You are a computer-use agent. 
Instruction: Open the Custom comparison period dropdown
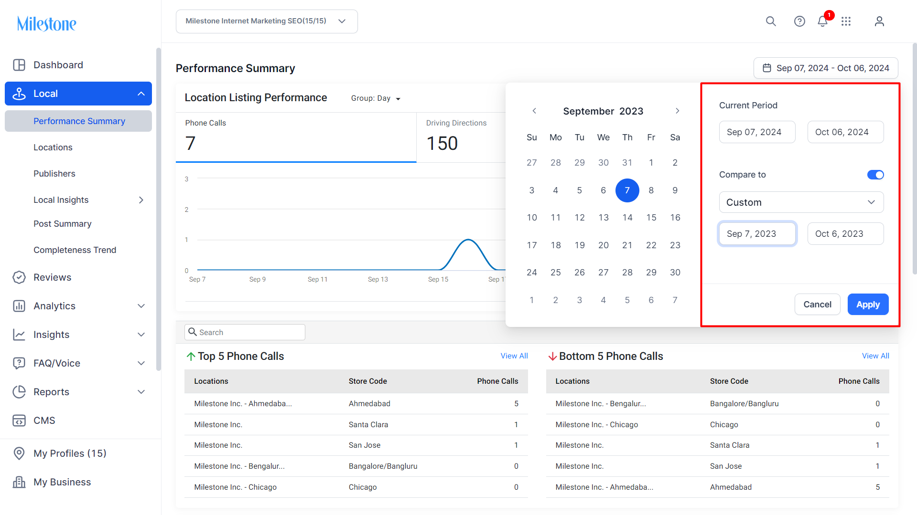(801, 202)
